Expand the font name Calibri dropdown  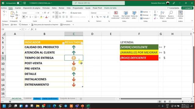click(36, 13)
